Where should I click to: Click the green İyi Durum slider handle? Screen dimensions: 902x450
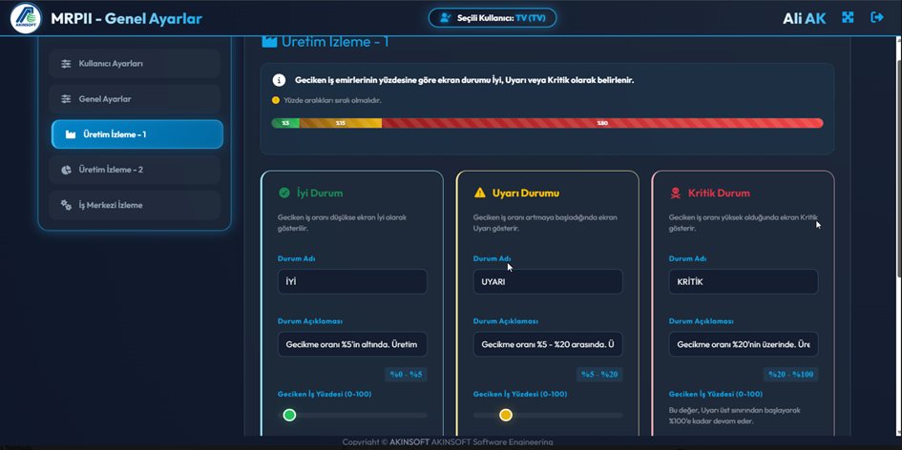click(x=289, y=415)
